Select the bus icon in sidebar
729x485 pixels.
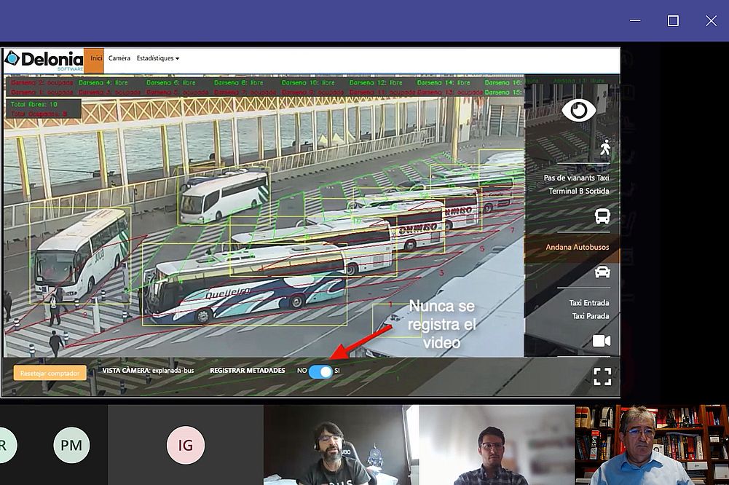tap(602, 216)
